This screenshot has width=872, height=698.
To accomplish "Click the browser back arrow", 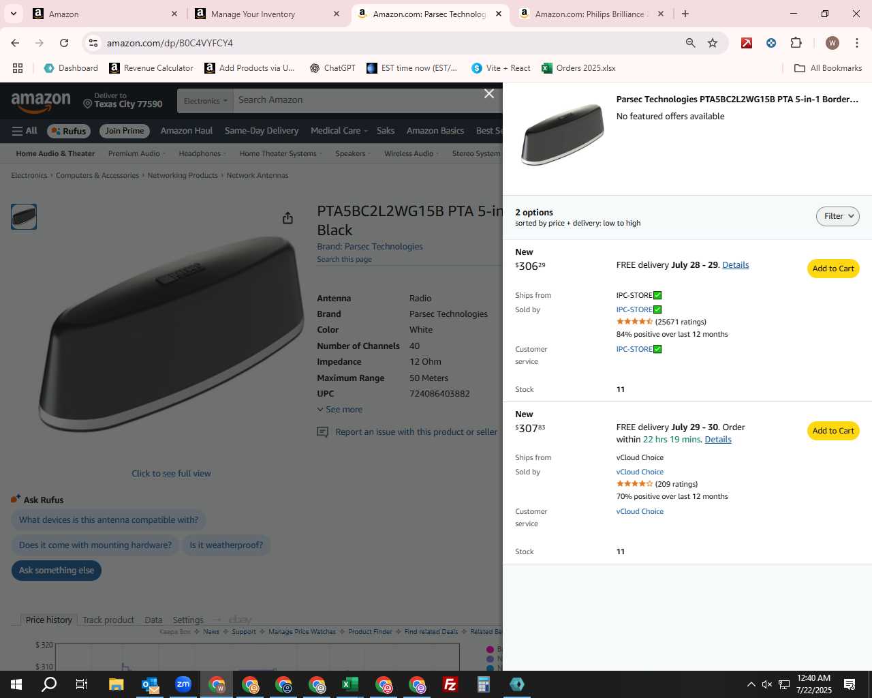I will point(15,43).
